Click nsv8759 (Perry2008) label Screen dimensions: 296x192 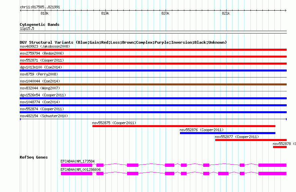tap(39, 74)
